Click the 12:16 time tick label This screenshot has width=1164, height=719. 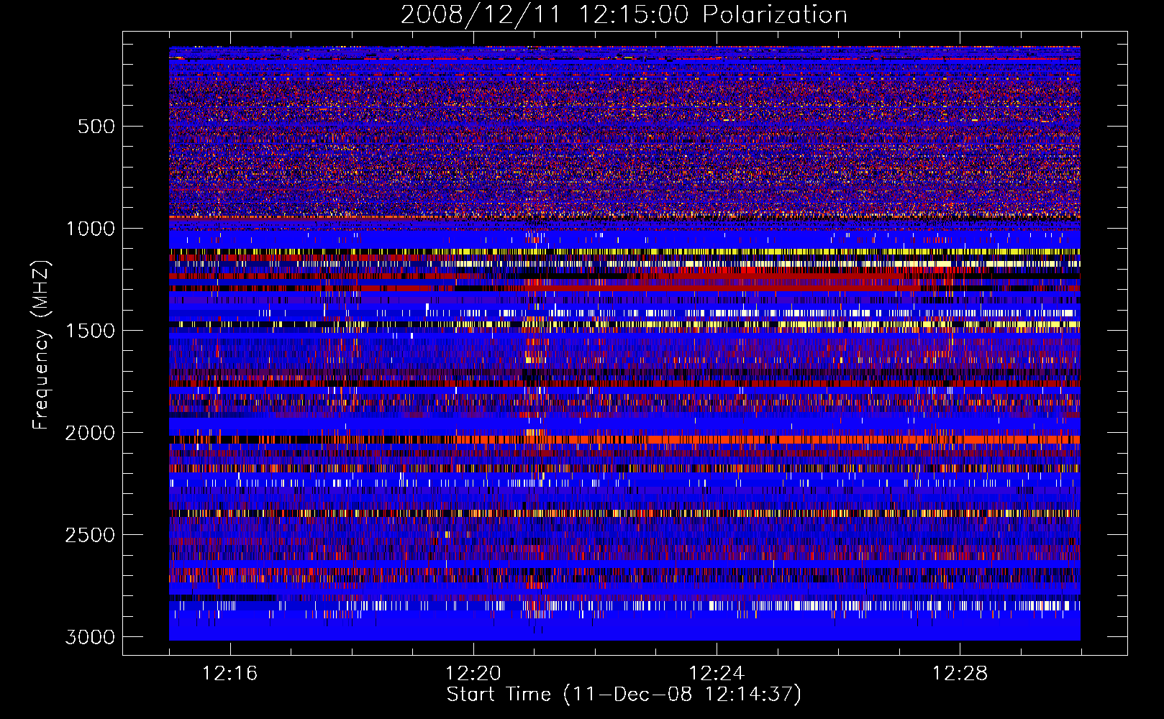tap(230, 674)
